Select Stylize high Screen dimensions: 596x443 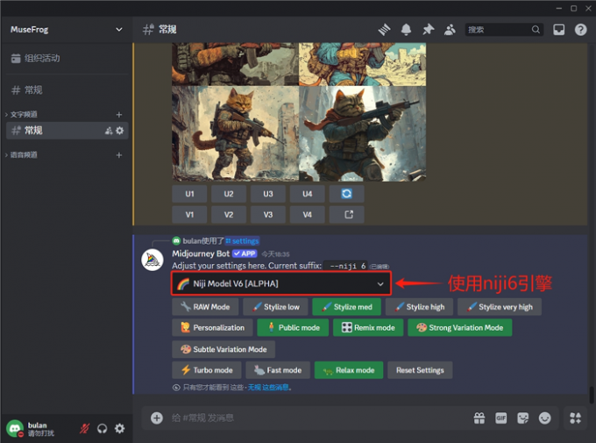[419, 307]
